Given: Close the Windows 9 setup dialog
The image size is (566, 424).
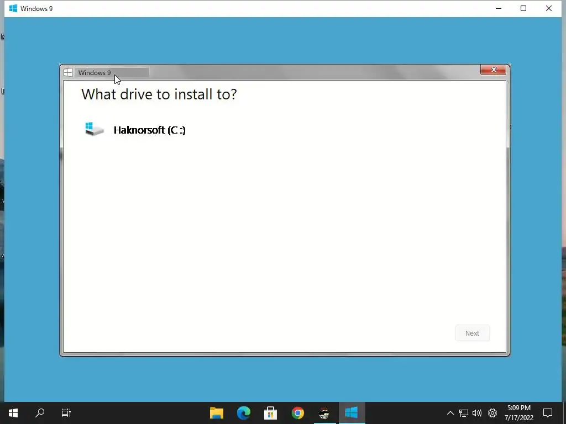Looking at the screenshot, I should tap(493, 70).
